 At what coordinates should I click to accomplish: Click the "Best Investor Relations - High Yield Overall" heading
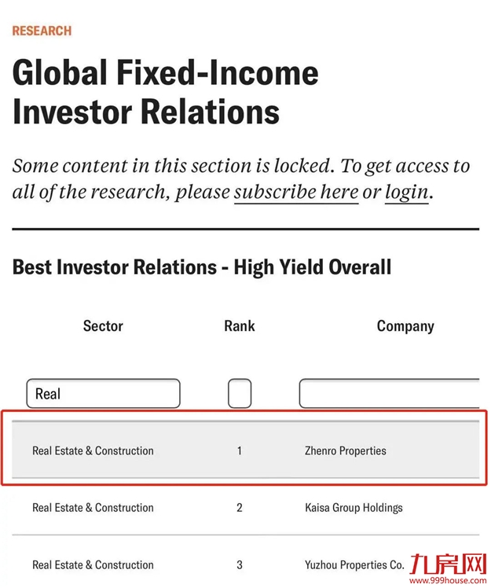point(202,266)
